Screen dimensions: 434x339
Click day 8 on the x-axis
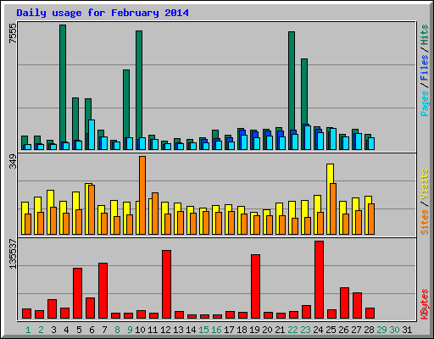[117, 330]
